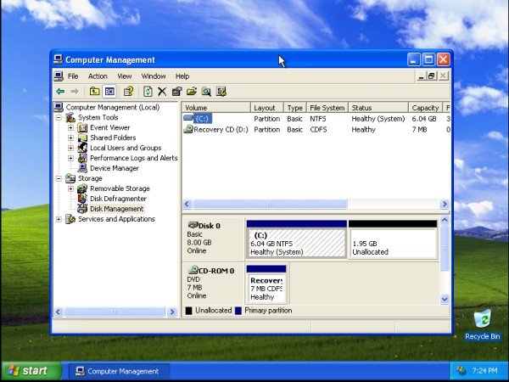The height and width of the screenshot is (382, 509).
Task: Open the Help menu
Action: click(x=182, y=76)
